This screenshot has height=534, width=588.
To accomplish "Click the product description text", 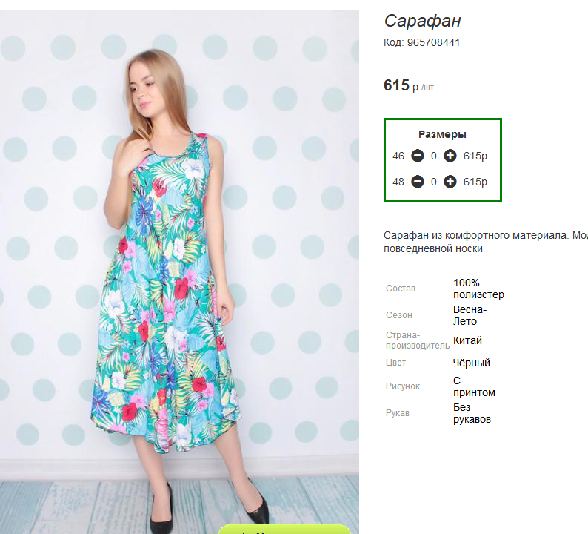I will pos(485,242).
